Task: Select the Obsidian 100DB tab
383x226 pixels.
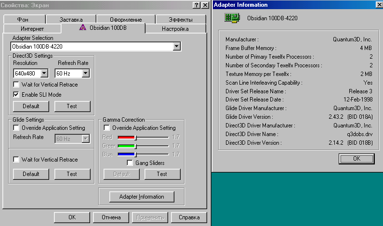Action: tap(103, 28)
